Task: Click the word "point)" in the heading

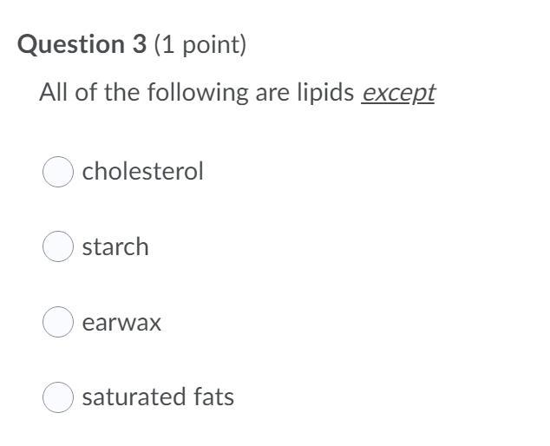Action: point(214,45)
